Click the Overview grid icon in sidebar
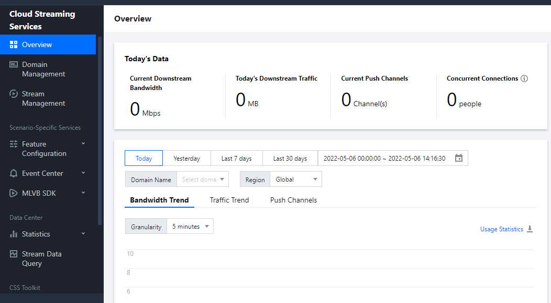 [x=14, y=44]
